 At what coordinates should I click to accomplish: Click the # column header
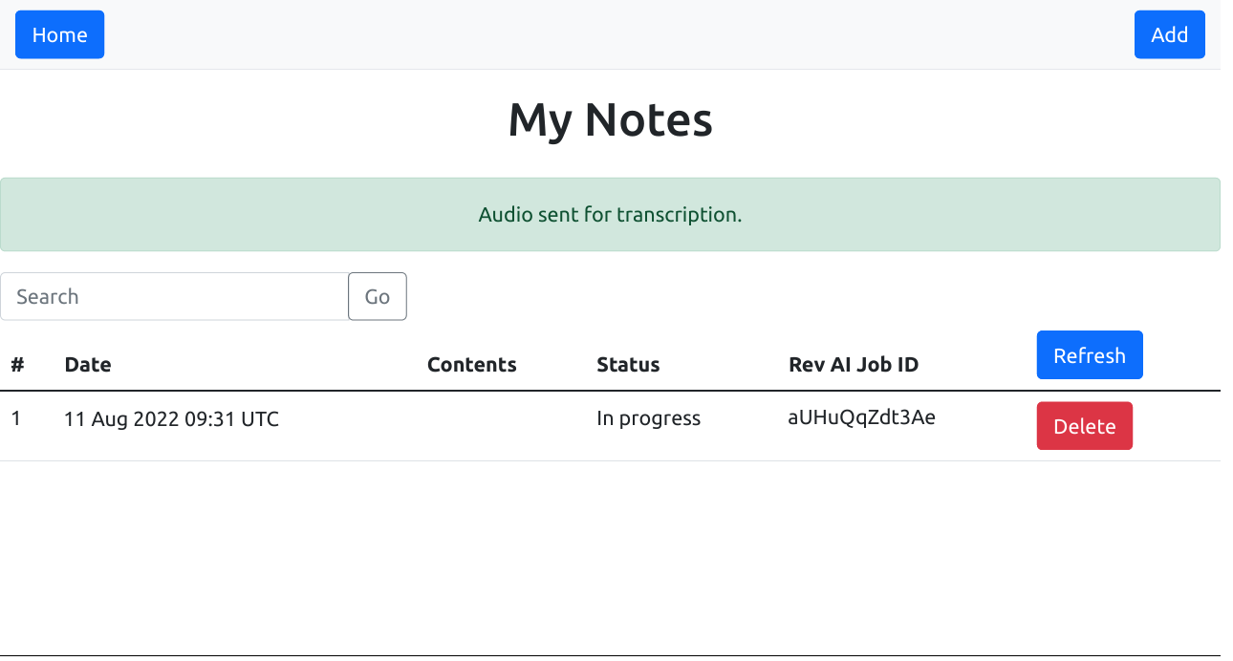(x=17, y=364)
